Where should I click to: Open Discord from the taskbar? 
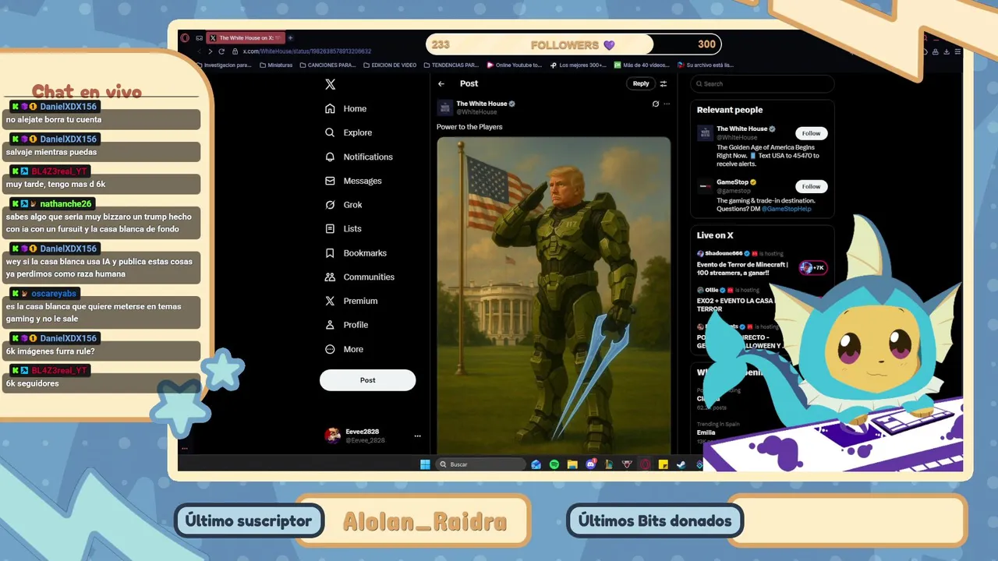pos(591,464)
